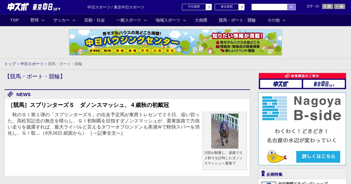Image resolution: width=351 pixels, height=184 pixels.
Task: Click the 東京中日スポーツ logo in the header
Action: [x=46, y=7]
